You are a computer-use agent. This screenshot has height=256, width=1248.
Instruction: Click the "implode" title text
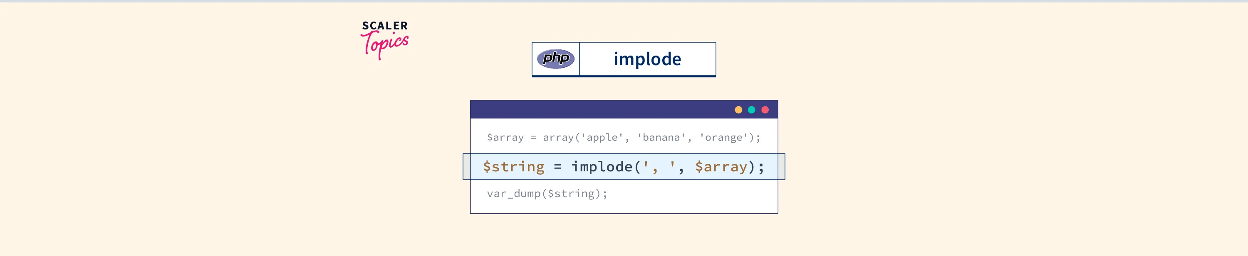point(647,59)
